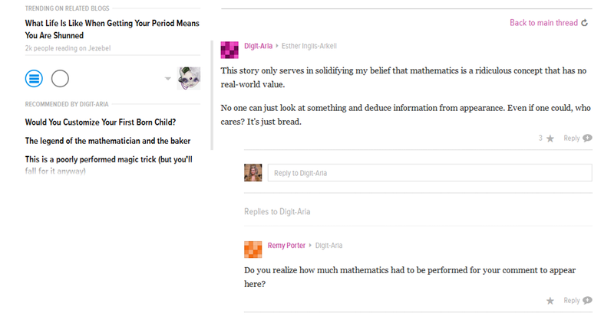Focus the Reply to Digit-Aria field
Viewport: 614px width, 326px height.
click(x=430, y=172)
